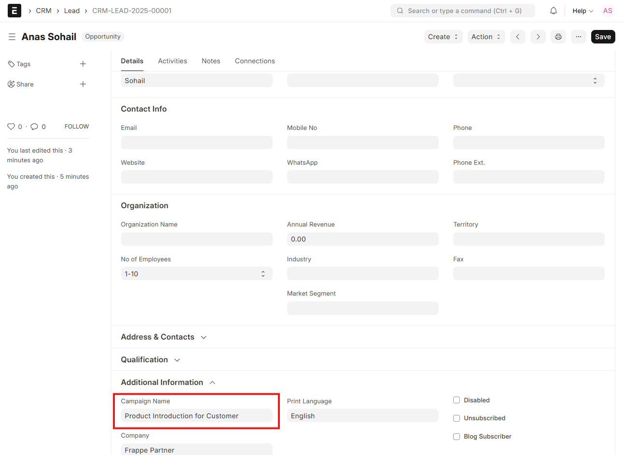
Task: Click the print icon
Action: 558,37
